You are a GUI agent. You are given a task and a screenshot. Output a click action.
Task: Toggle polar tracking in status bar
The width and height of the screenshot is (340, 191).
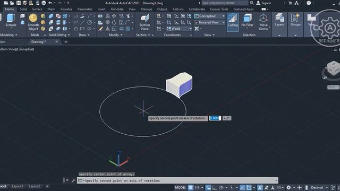[x=221, y=187]
